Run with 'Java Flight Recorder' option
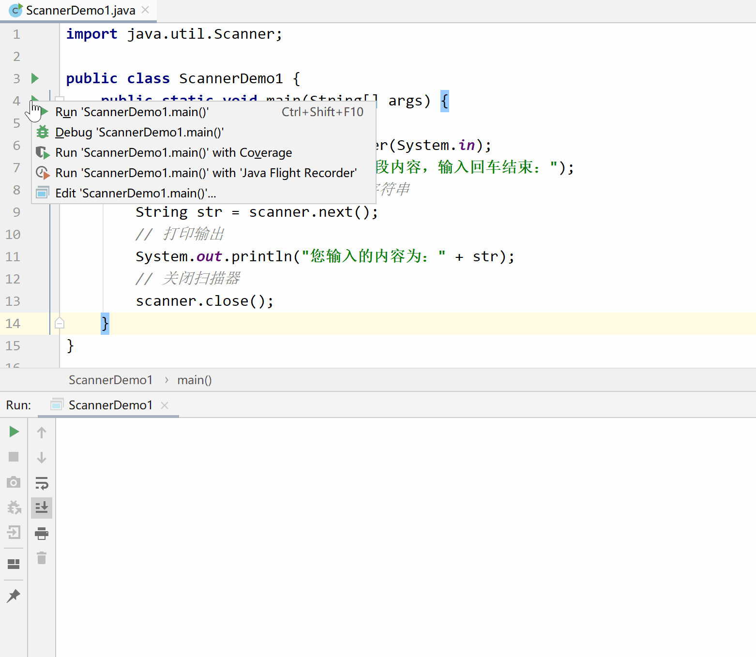 (204, 173)
